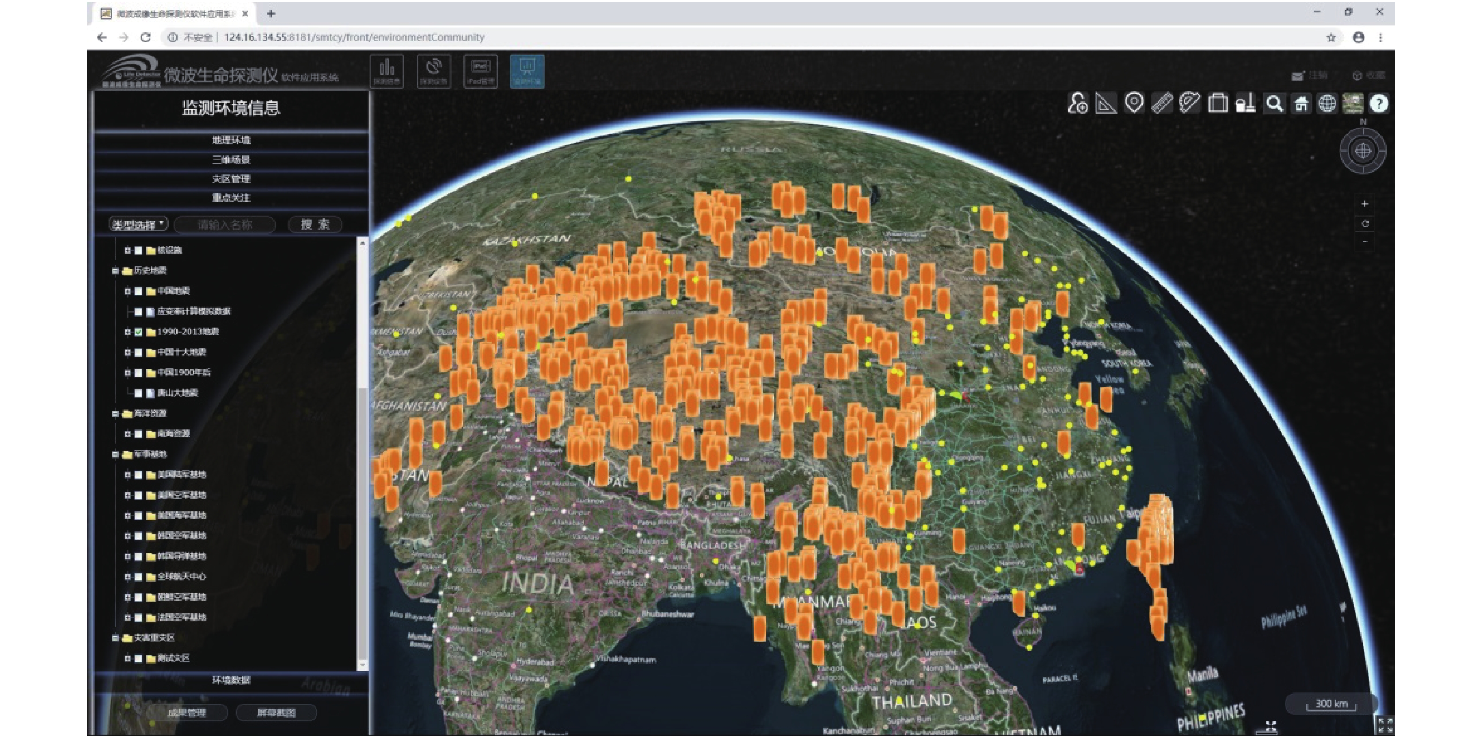Open the 环境数据 panel section
The width and height of the screenshot is (1482, 738).
pos(231,680)
